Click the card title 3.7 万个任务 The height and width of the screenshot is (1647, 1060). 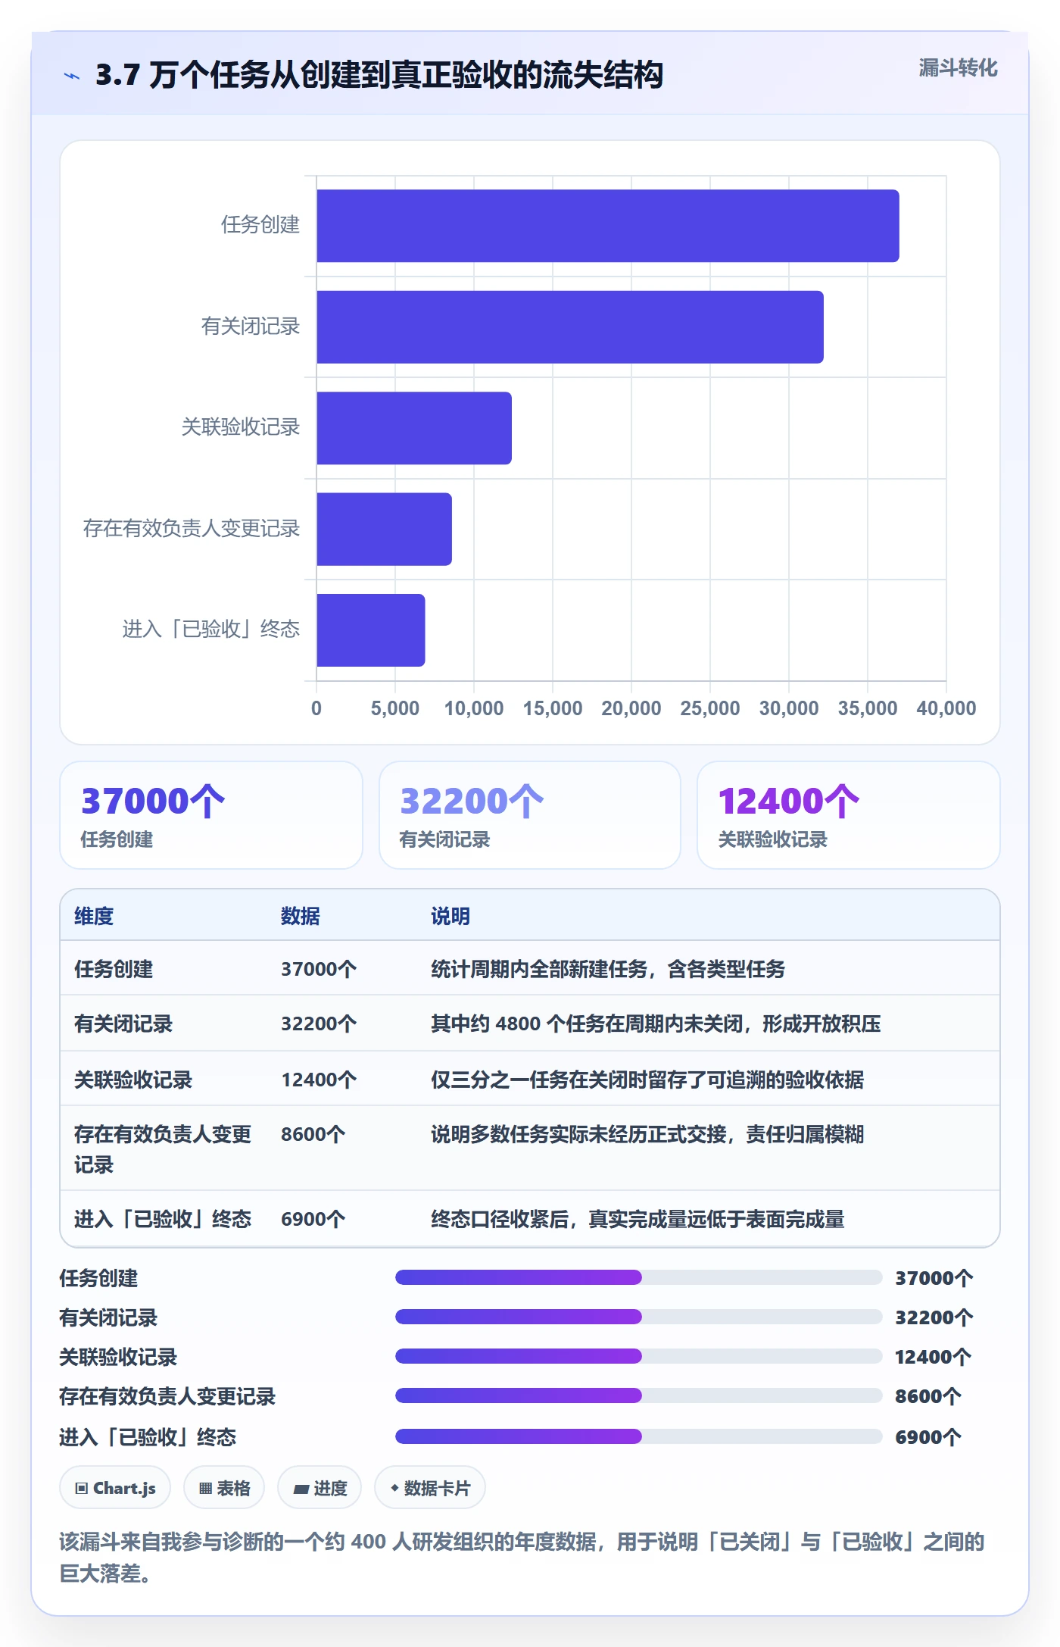(x=379, y=75)
